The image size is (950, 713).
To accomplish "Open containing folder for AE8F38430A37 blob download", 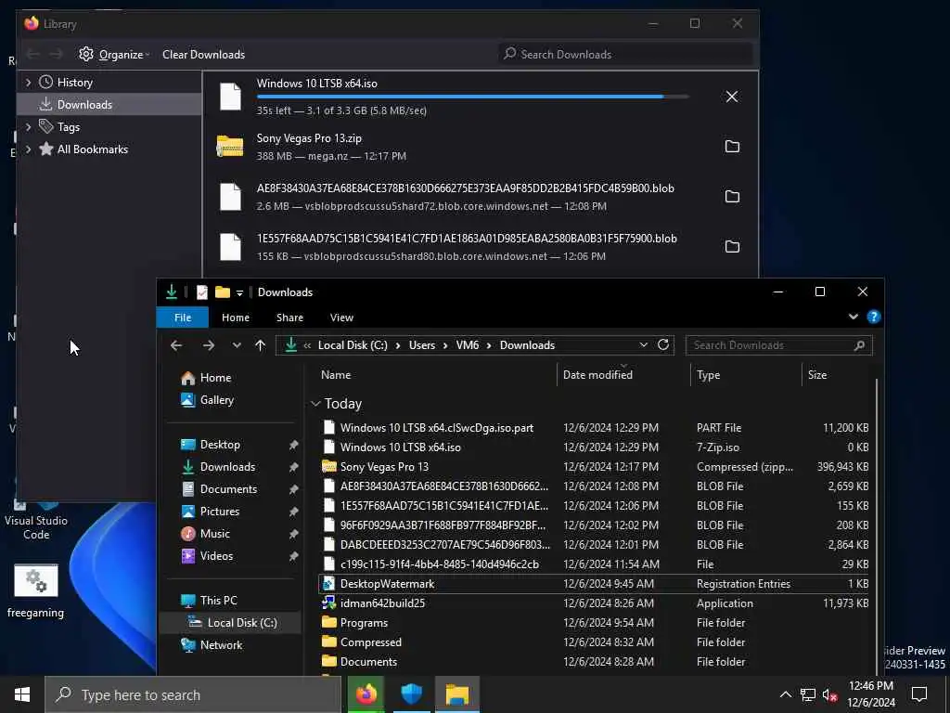I will coord(732,197).
